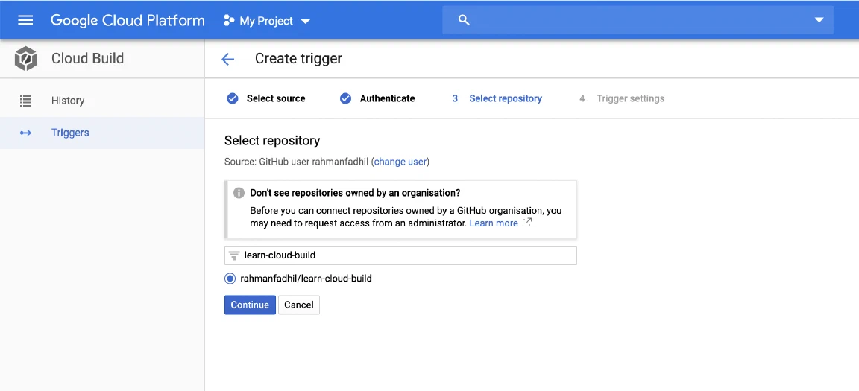Open the My Project dropdown
Image resolution: width=859 pixels, height=391 pixels.
267,21
